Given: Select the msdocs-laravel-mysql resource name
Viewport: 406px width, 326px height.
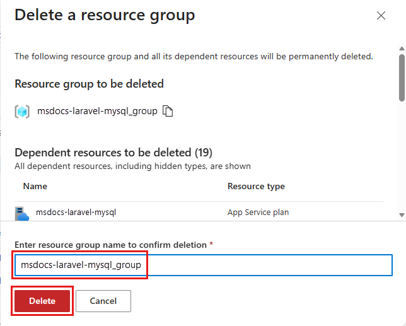Looking at the screenshot, I should [x=76, y=212].
